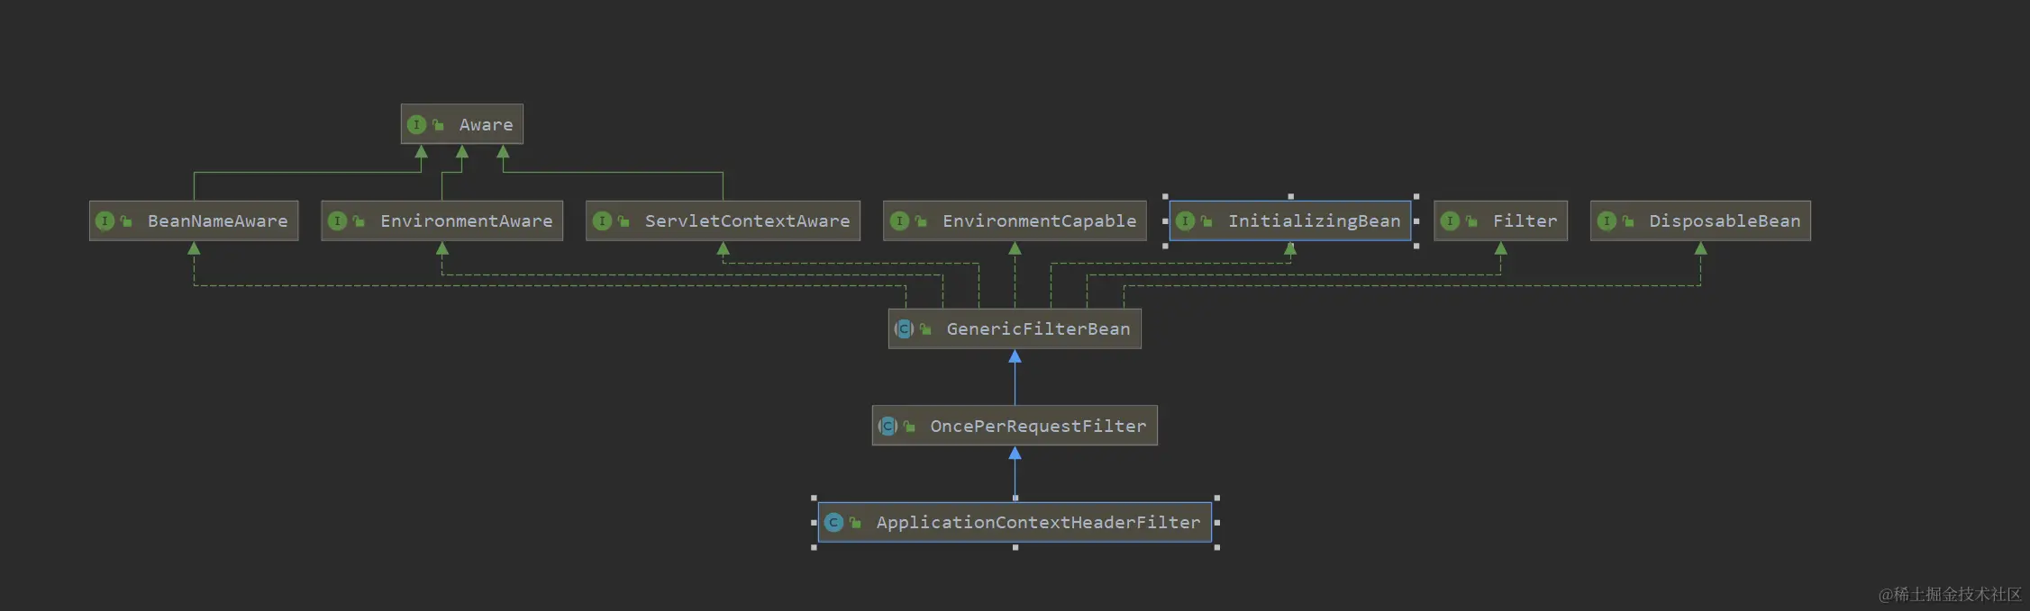Click the interface icon on Filter node
2030x611 pixels.
(1450, 220)
